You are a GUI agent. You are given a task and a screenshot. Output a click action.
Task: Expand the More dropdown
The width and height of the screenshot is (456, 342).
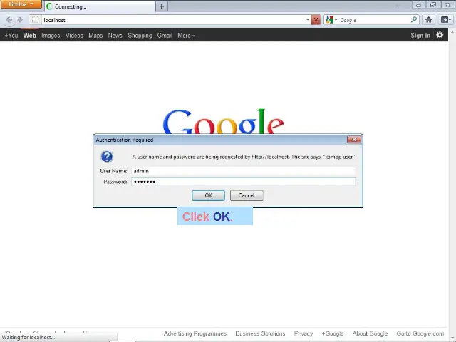(x=186, y=36)
